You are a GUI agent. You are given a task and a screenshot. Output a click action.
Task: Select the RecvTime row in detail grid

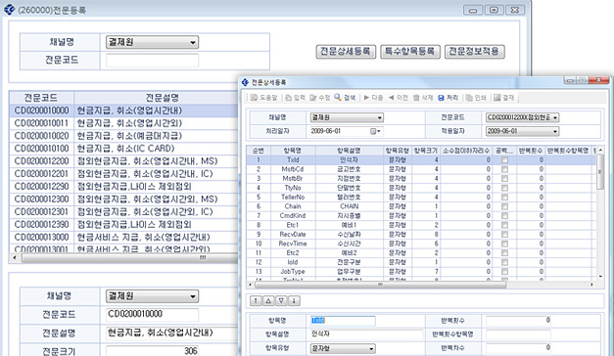pos(421,244)
